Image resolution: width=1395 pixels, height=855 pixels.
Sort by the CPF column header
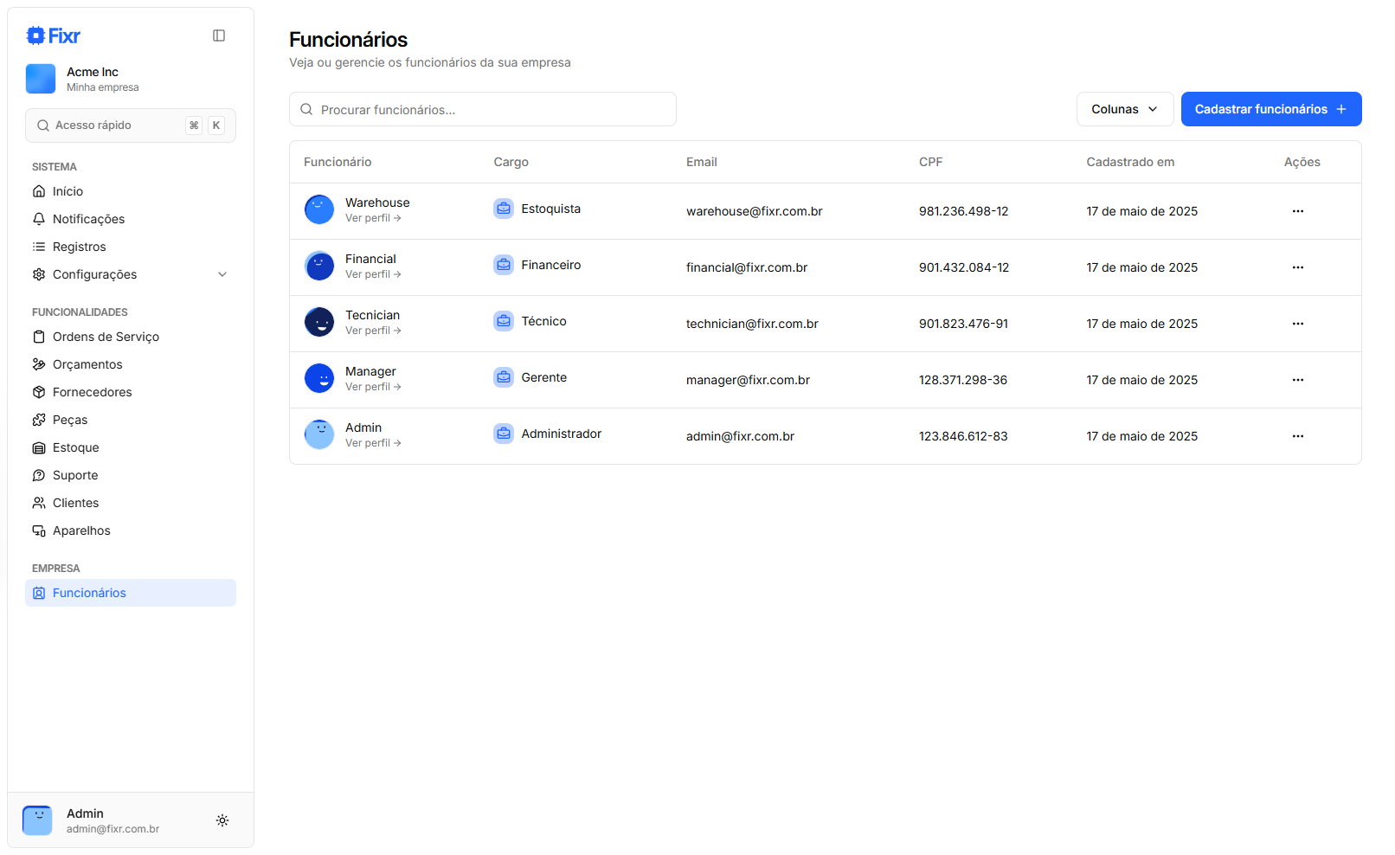point(930,162)
